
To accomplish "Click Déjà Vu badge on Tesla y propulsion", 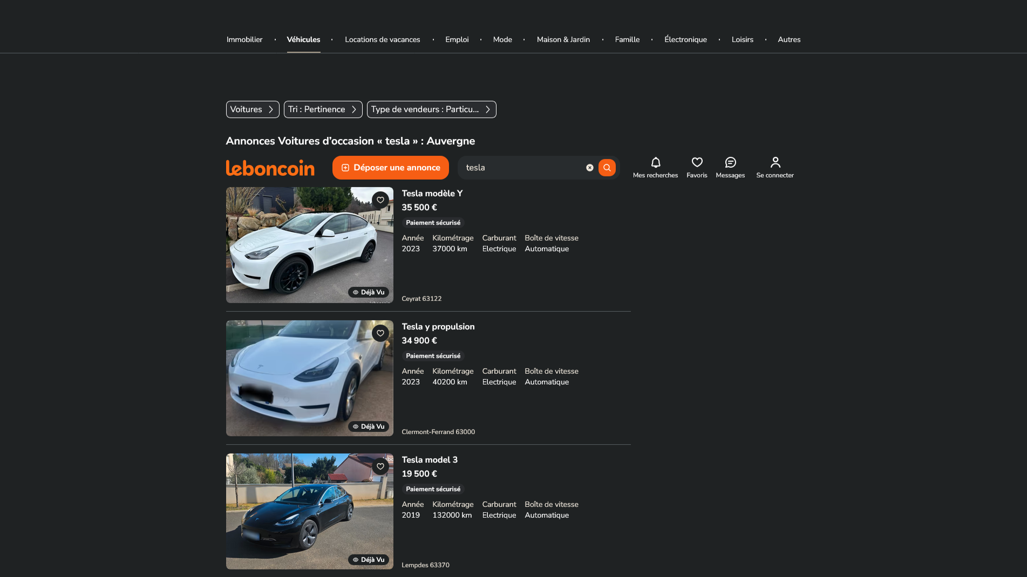I will (x=369, y=427).
